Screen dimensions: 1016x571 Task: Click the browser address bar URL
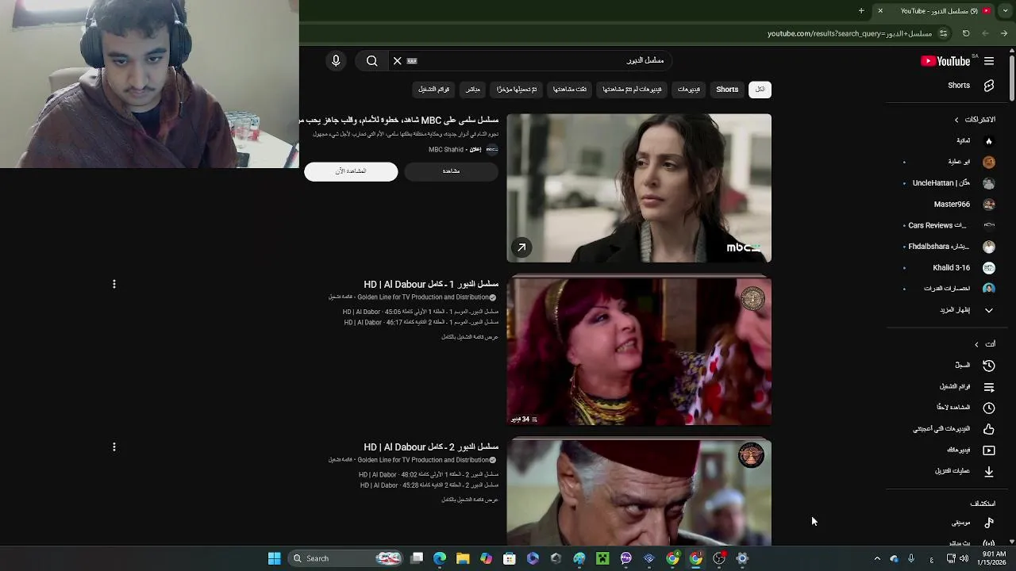pyautogui.click(x=849, y=33)
